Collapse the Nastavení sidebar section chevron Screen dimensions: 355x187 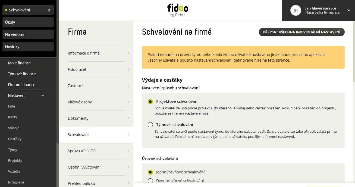pos(43,96)
